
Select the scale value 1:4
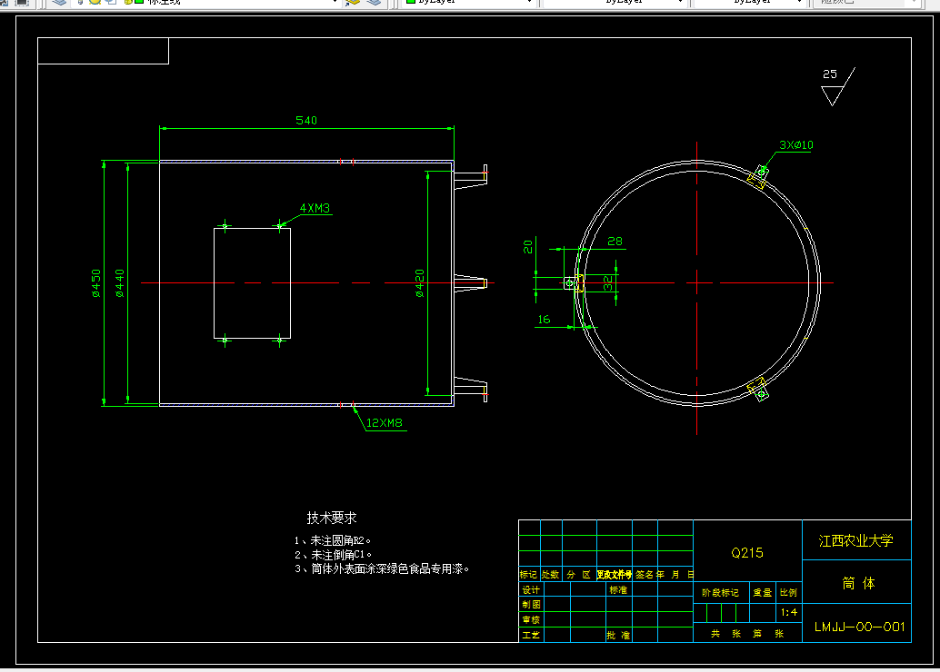point(789,612)
